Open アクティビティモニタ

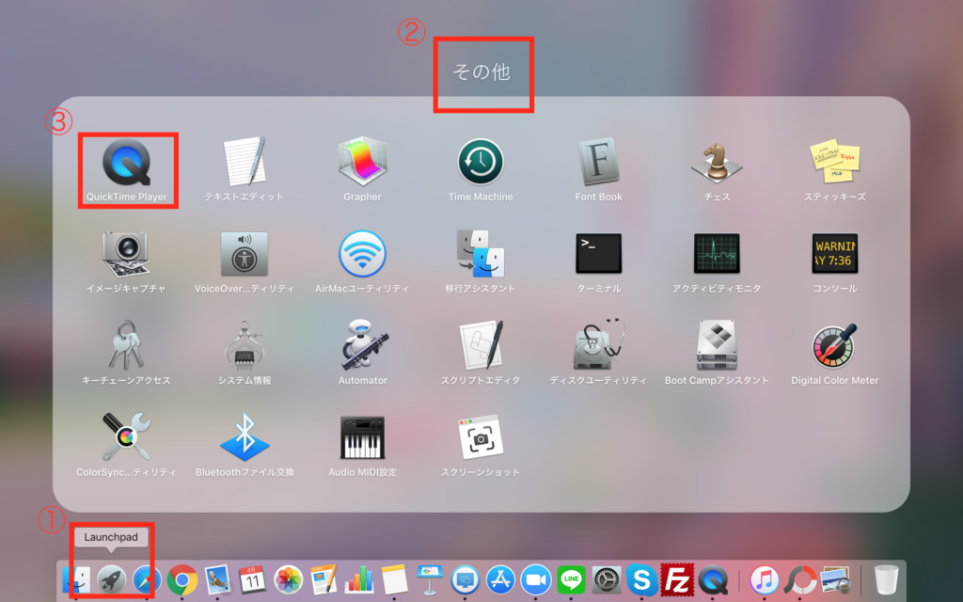717,253
